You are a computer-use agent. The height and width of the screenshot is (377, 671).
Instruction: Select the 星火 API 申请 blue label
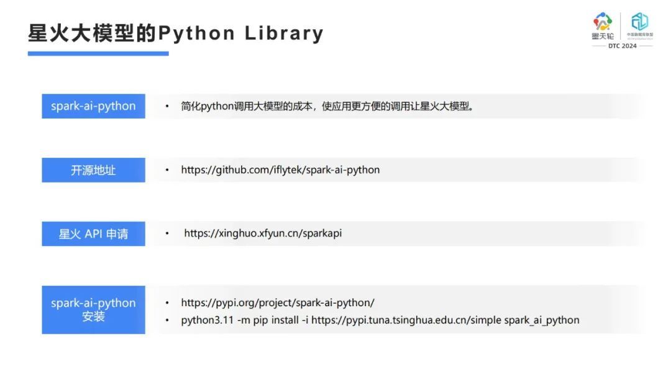(93, 234)
